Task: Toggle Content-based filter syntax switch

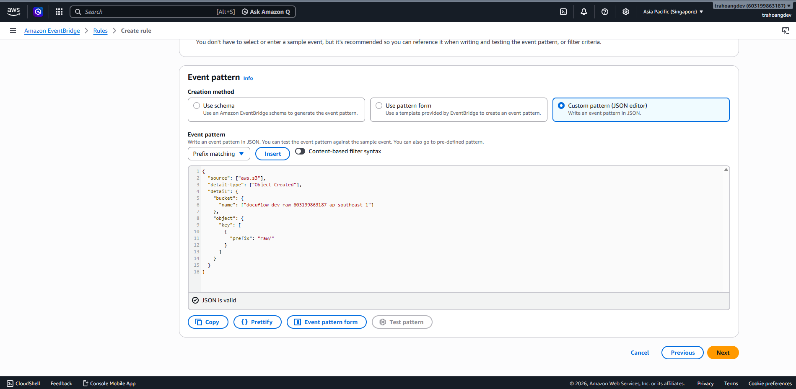Action: point(300,151)
